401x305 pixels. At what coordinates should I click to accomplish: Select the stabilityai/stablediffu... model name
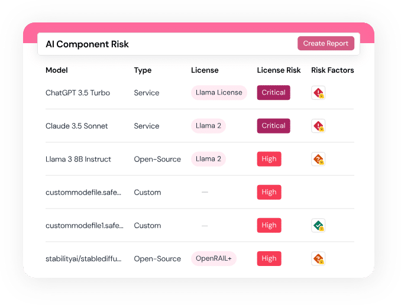pos(83,259)
